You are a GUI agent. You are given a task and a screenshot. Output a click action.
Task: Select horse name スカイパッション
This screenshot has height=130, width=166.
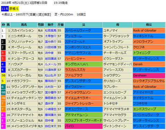[23, 31]
